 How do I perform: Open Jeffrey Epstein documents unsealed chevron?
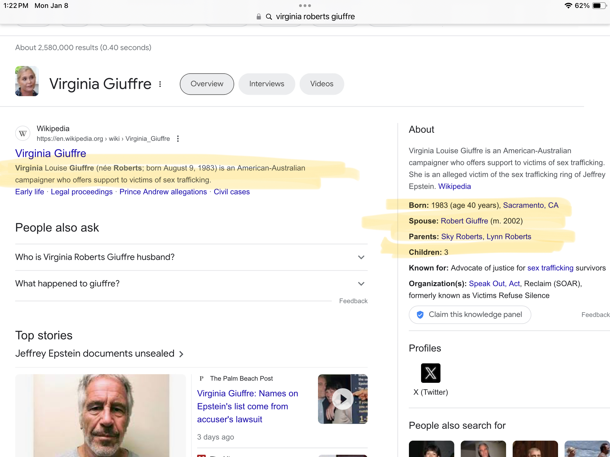coord(181,354)
